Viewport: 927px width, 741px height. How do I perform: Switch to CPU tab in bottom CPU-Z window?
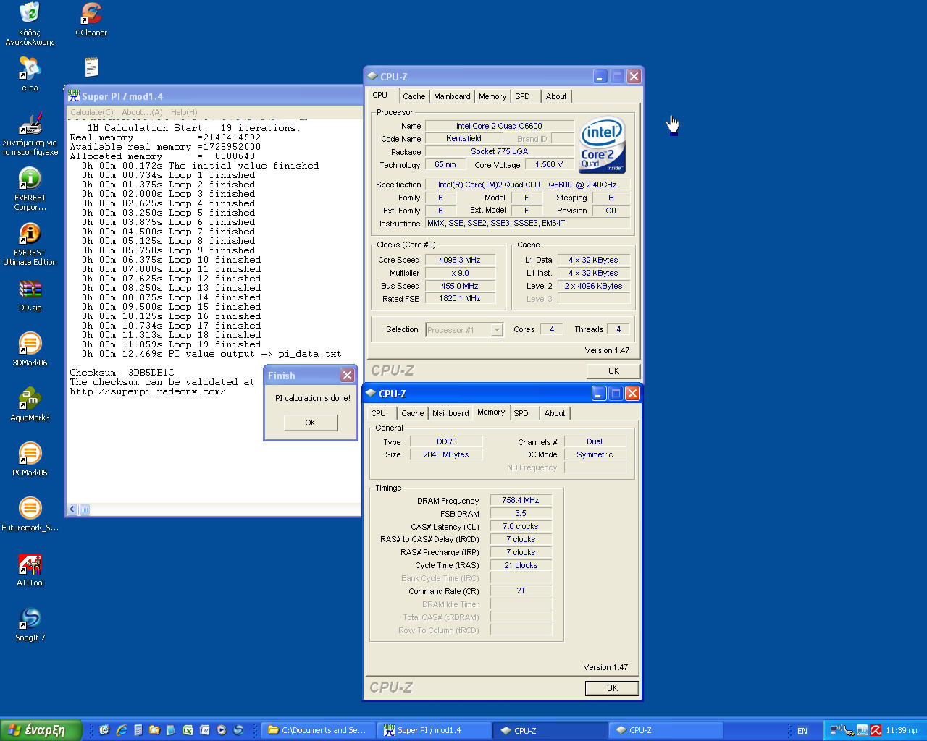point(379,413)
